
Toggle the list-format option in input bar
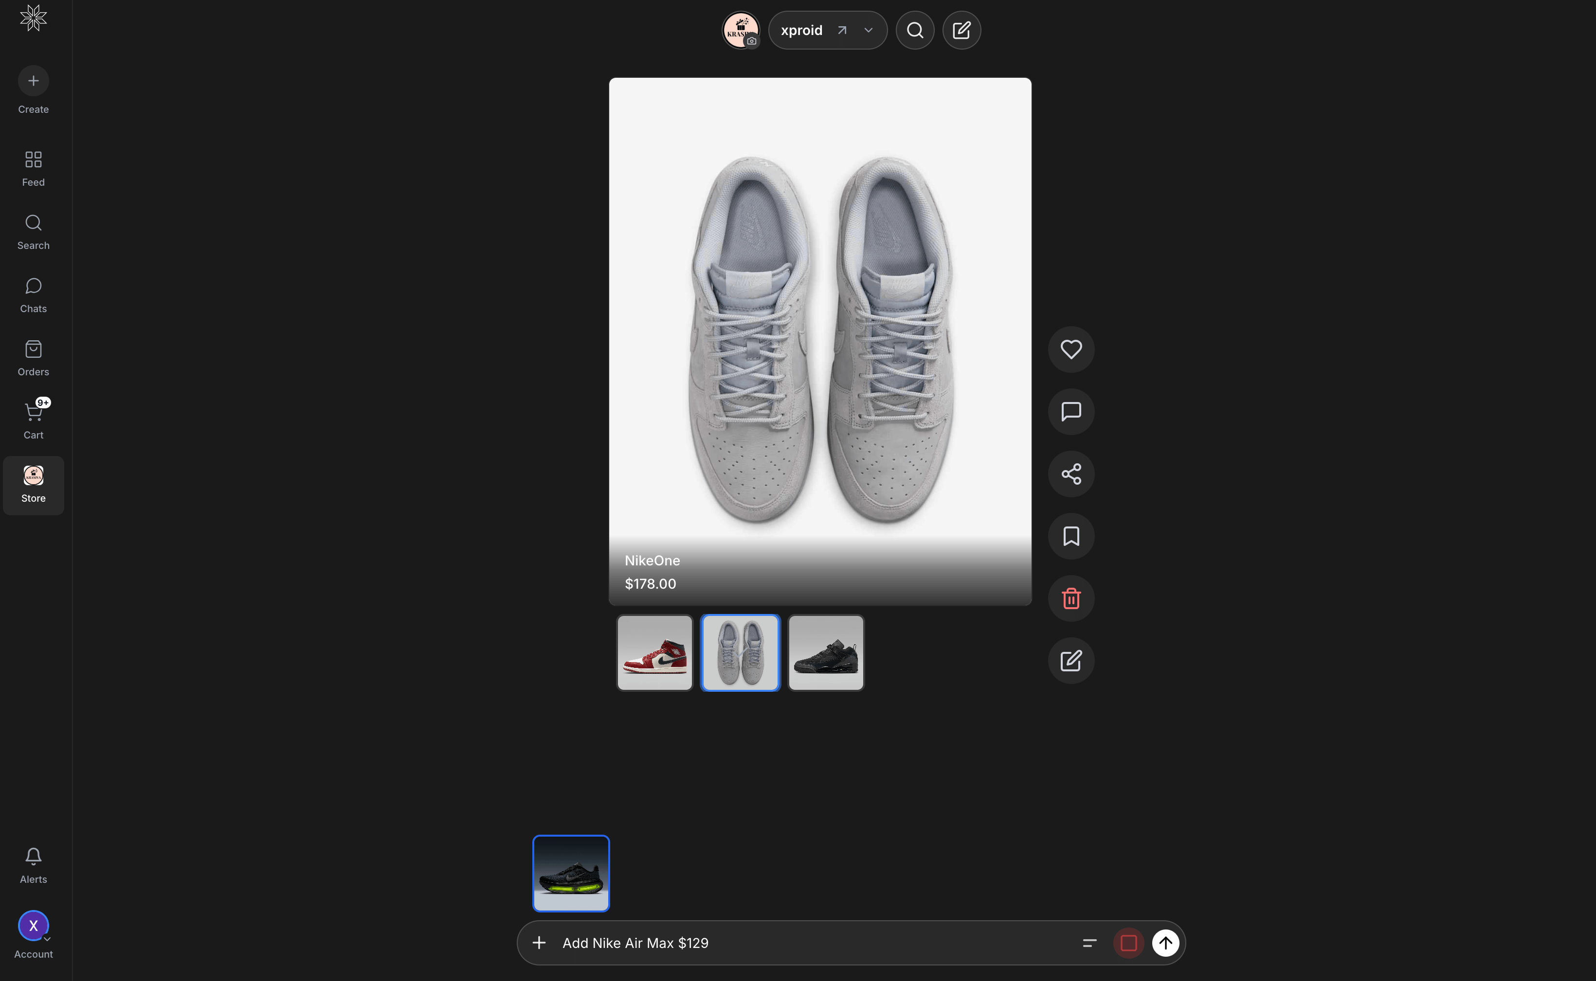[x=1089, y=943]
